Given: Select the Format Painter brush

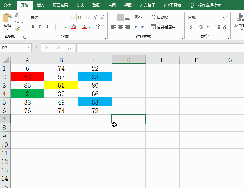Looking at the screenshot, I should (17, 29).
